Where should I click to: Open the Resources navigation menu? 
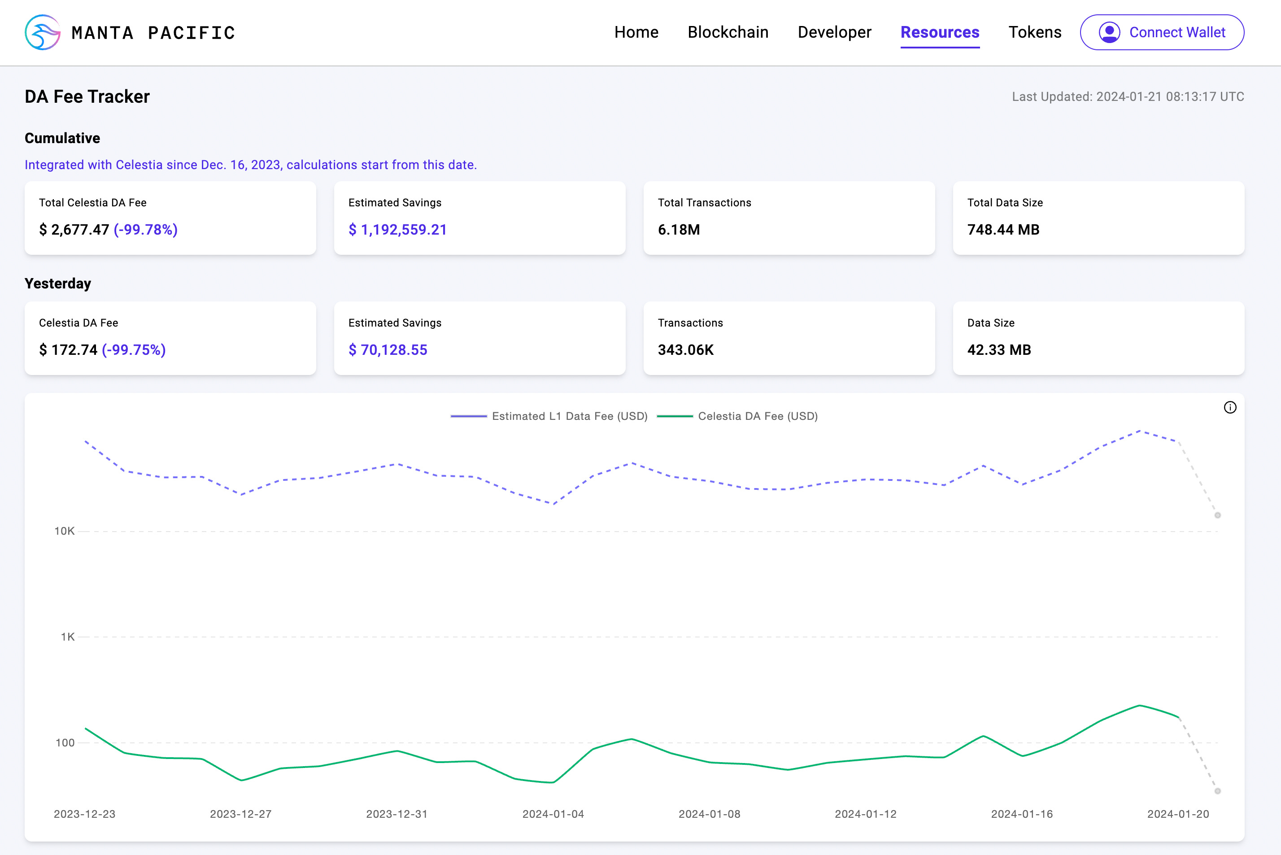pyautogui.click(x=939, y=32)
